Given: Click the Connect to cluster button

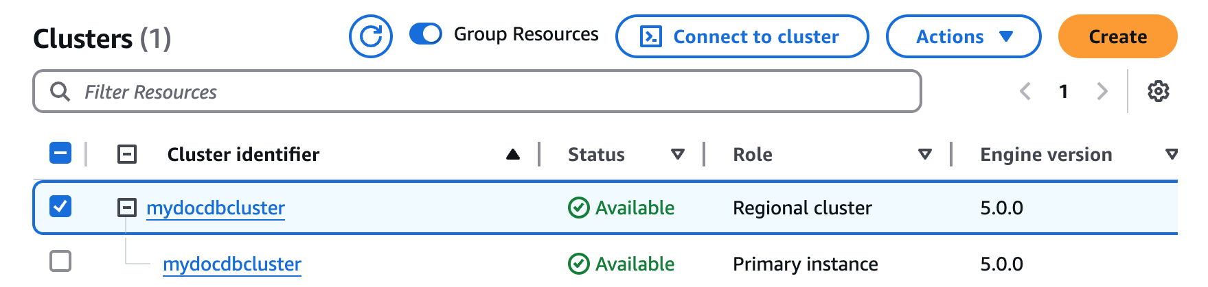Looking at the screenshot, I should [742, 36].
